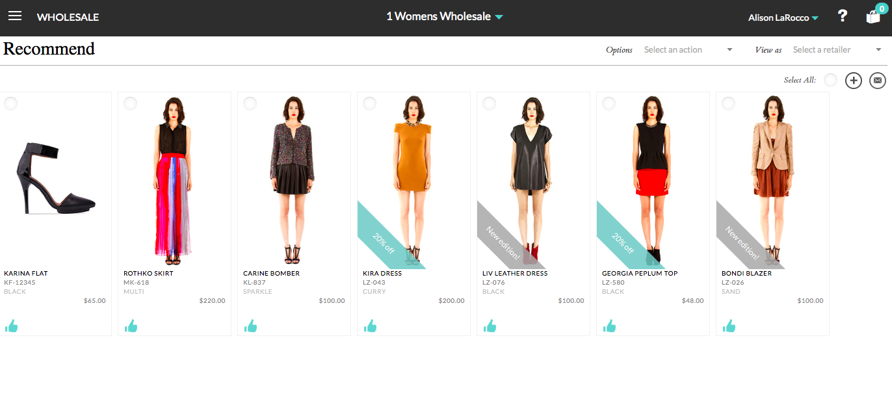Screen dimensions: 892x405
Task: Click the plus add icon near Select All
Action: click(854, 81)
